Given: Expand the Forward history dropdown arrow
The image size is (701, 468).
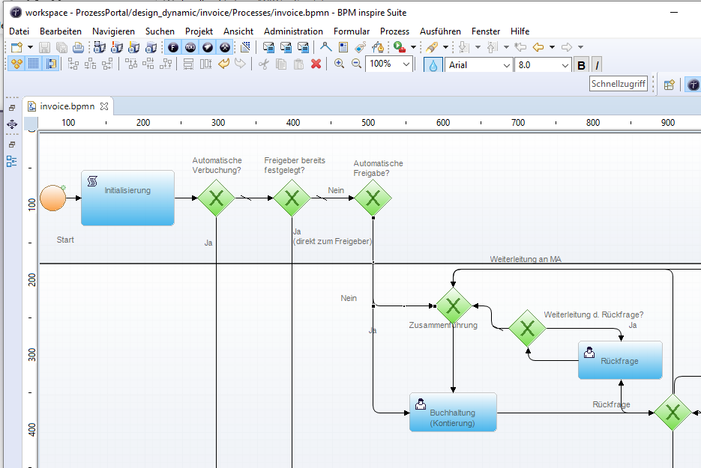Looking at the screenshot, I should click(x=581, y=47).
